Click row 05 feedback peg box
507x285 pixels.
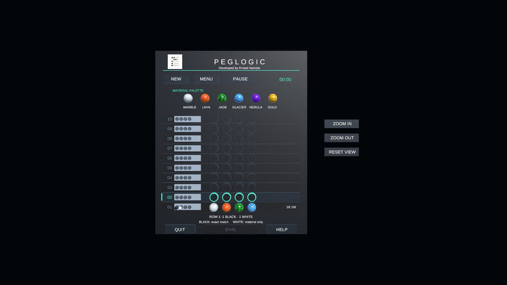(x=187, y=168)
